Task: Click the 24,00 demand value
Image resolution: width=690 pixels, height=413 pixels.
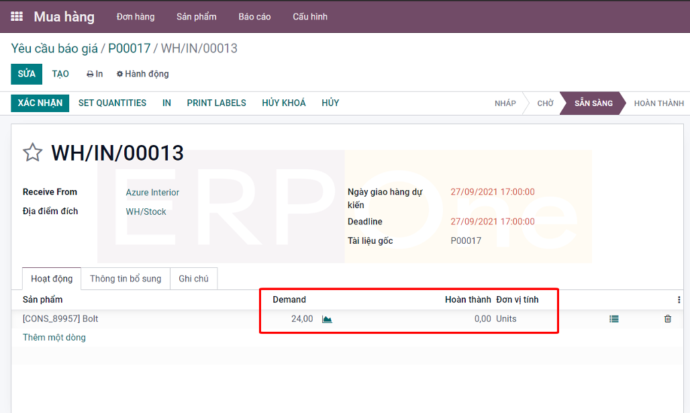Action: click(302, 319)
